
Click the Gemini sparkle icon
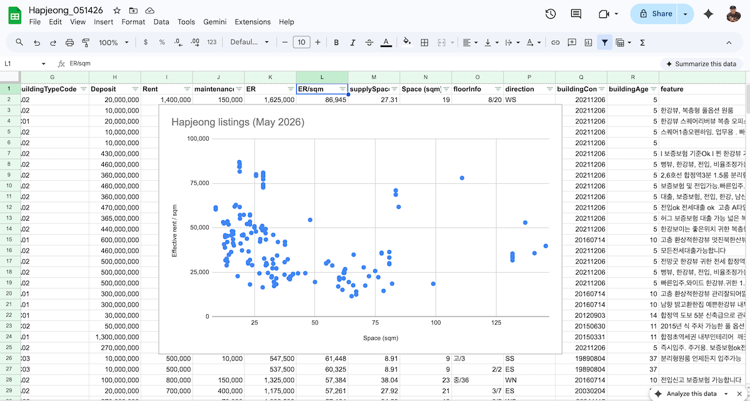click(x=709, y=14)
